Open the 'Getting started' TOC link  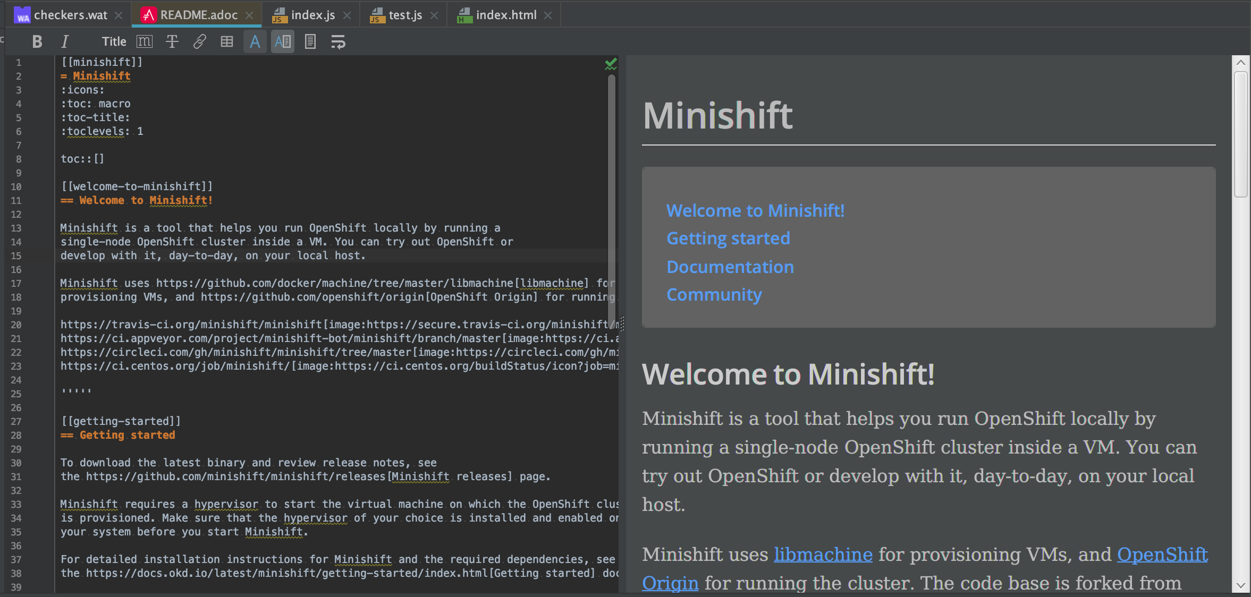click(728, 238)
